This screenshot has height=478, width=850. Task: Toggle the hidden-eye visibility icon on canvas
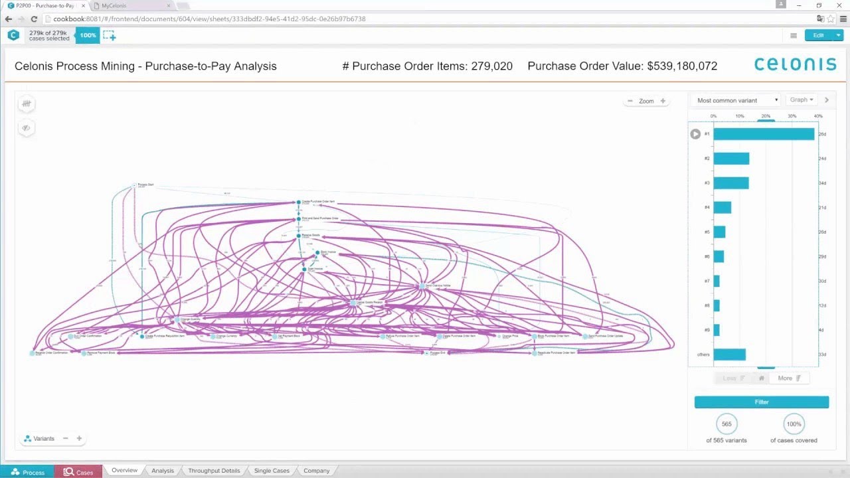pyautogui.click(x=27, y=128)
